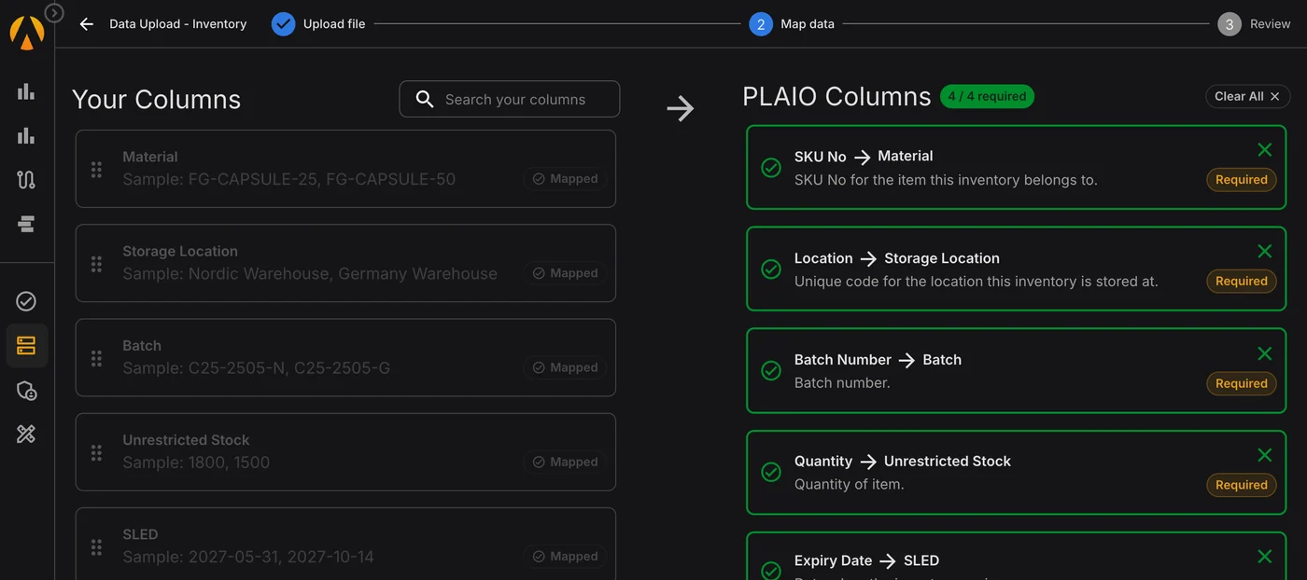Click the green check on Expiry Date row
The image size is (1307, 580).
(x=771, y=571)
